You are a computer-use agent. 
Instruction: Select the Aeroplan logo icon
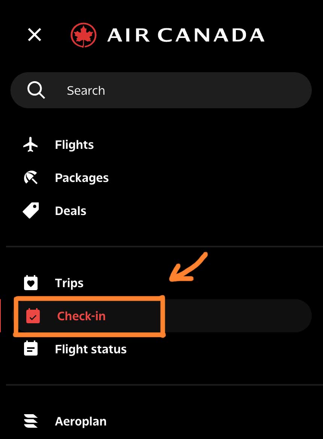point(30,421)
